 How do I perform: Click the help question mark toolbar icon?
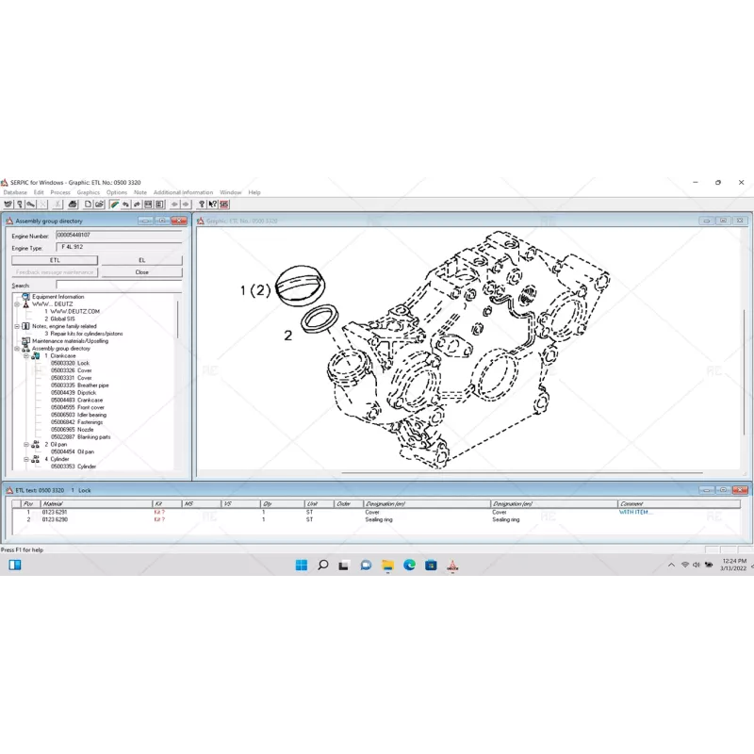pyautogui.click(x=202, y=205)
